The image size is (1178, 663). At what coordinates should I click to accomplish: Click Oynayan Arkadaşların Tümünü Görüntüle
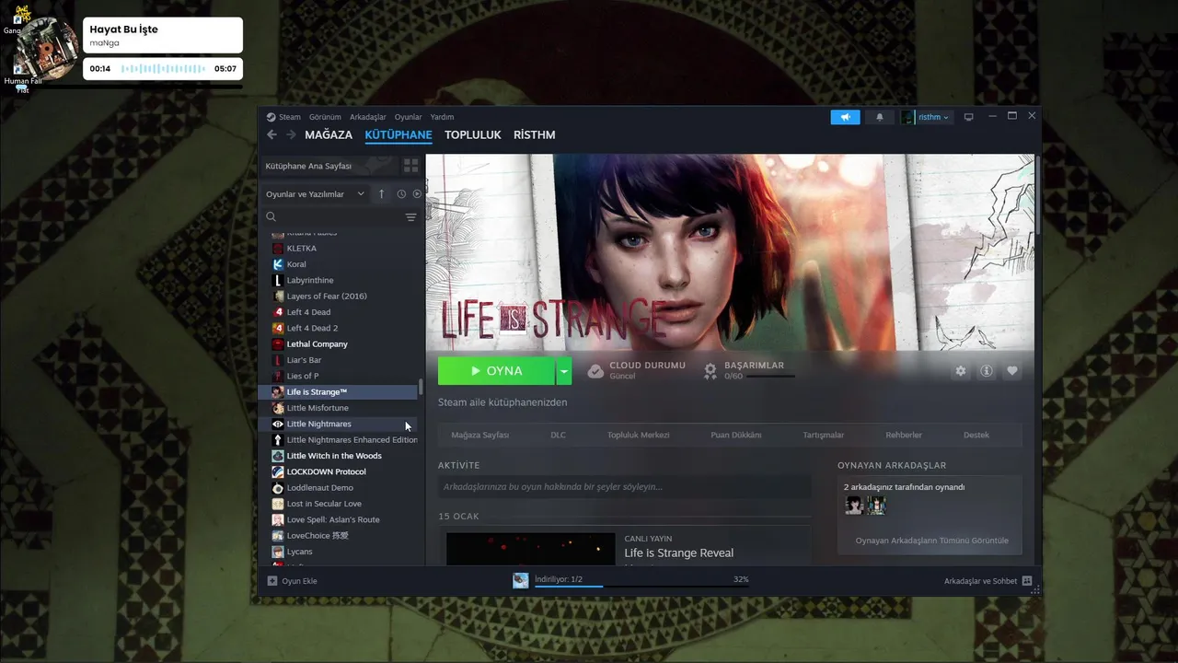click(x=931, y=541)
